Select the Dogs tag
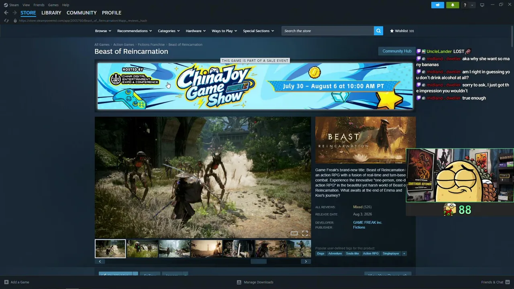 (320, 253)
